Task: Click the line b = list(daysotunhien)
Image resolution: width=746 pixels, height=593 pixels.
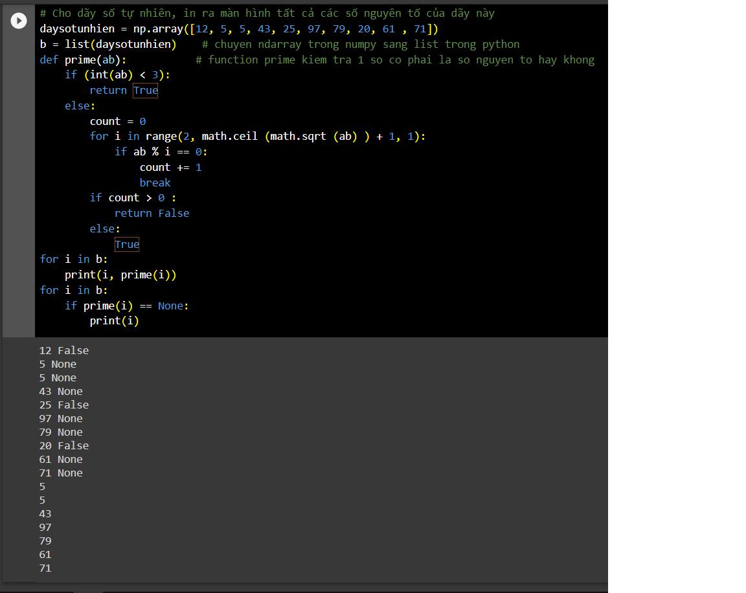Action: (x=108, y=44)
